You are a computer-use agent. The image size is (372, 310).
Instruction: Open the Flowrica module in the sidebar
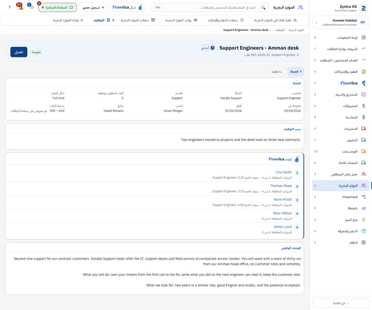pos(341,83)
